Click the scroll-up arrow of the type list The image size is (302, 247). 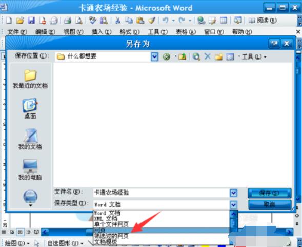tap(234, 214)
